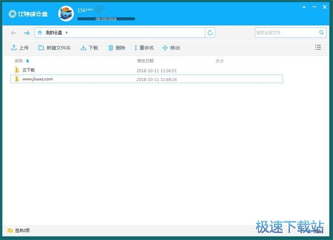
Task: Minimize the window
Action: click(314, 7)
